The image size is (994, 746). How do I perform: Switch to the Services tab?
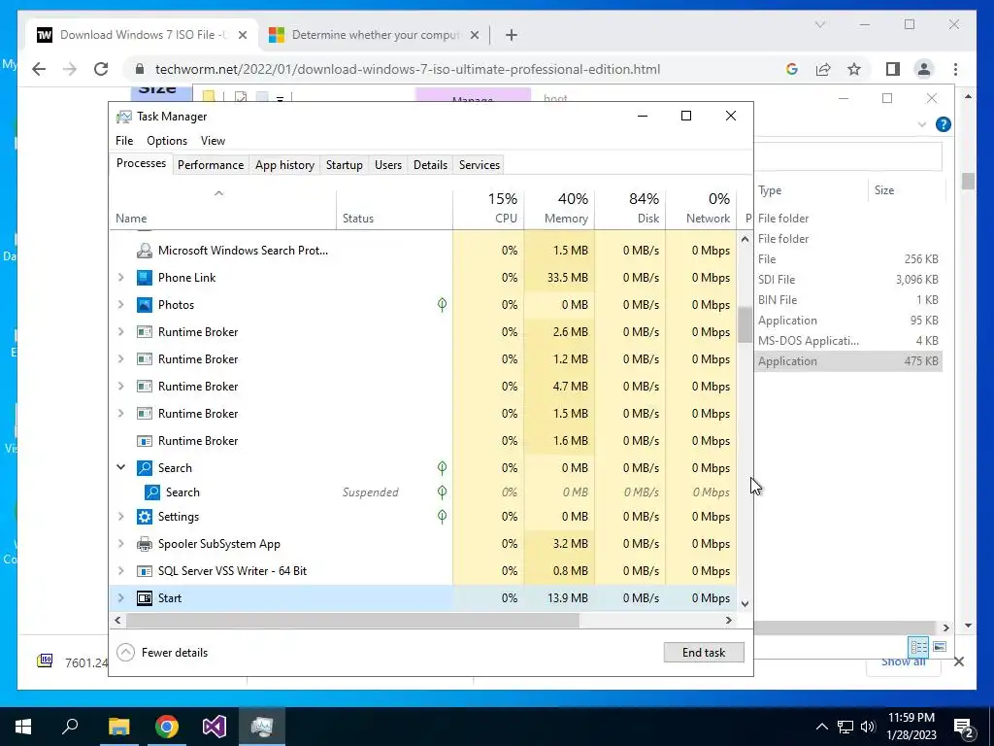[480, 165]
